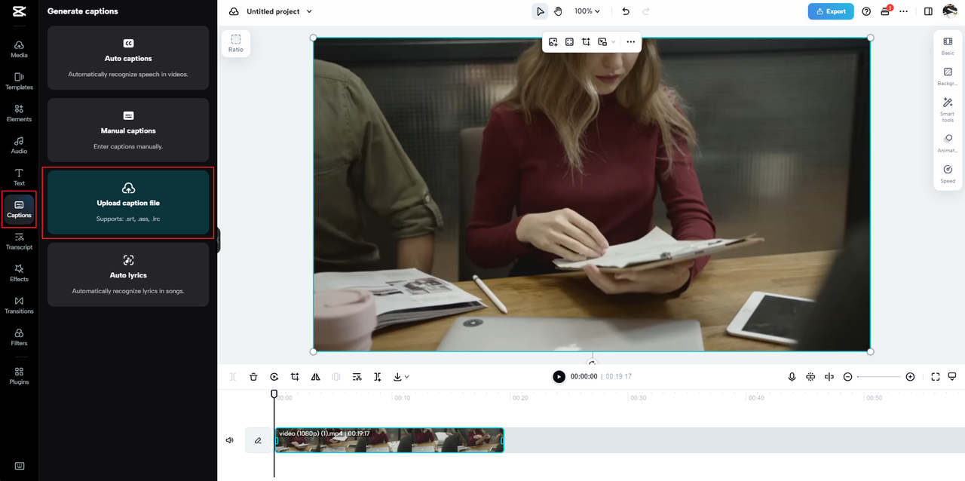This screenshot has width=965, height=481.
Task: Open the Speed properties tab
Action: [948, 174]
